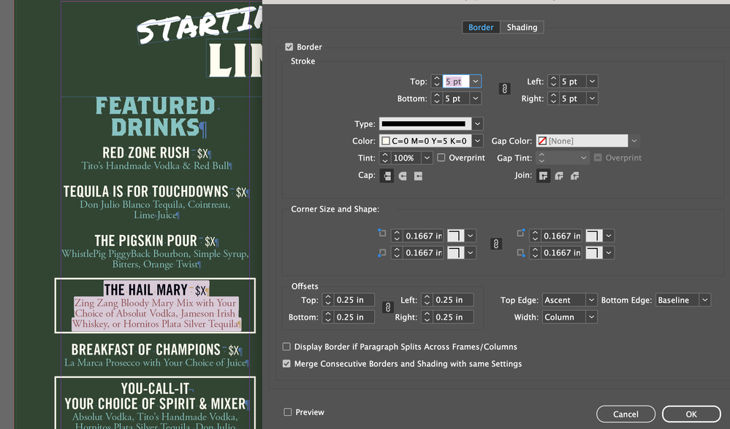The image size is (730, 429).
Task: Open the bottom-right corner shape dropdown
Action: [x=609, y=253]
